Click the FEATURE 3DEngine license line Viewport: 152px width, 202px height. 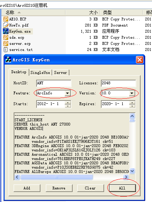[x=71, y=146]
